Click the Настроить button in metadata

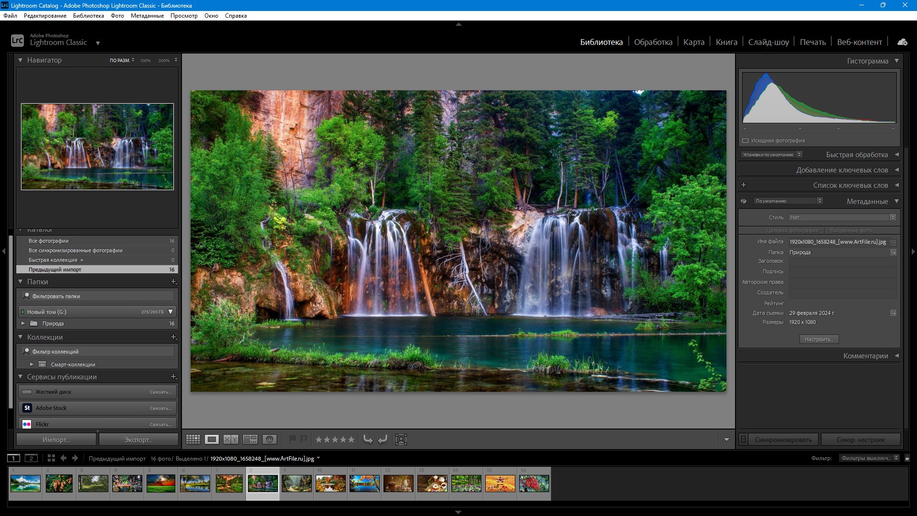(x=819, y=339)
